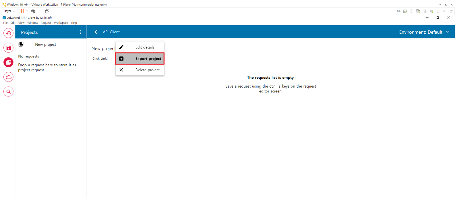Click the VMware printer device icon

[x=425, y=11]
